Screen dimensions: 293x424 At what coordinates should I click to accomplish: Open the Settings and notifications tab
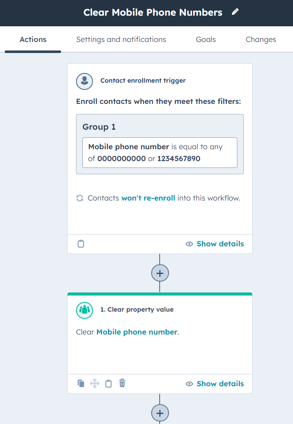coord(121,39)
